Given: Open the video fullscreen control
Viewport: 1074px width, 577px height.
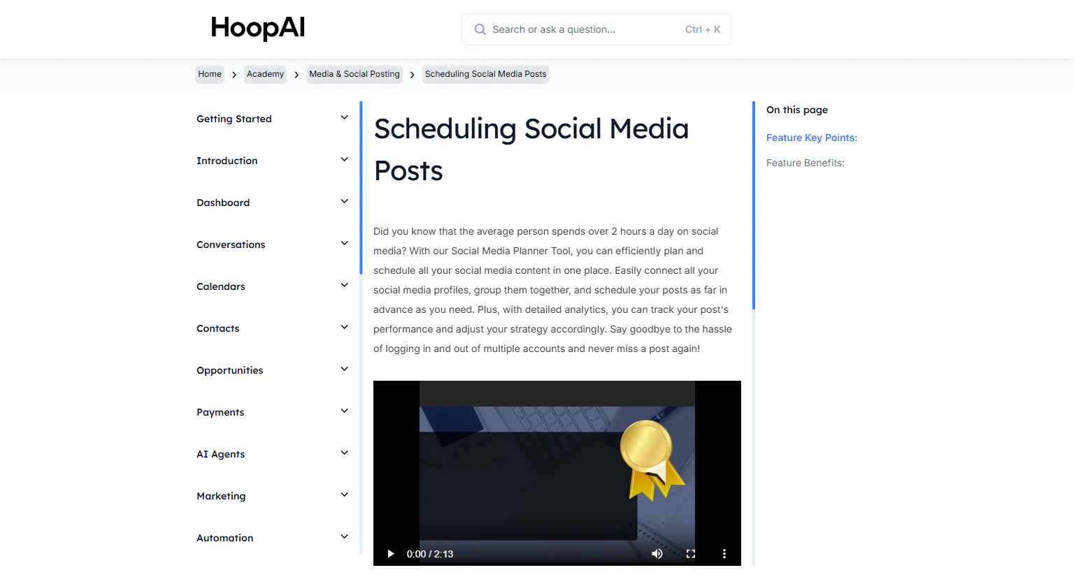Looking at the screenshot, I should pyautogui.click(x=690, y=553).
